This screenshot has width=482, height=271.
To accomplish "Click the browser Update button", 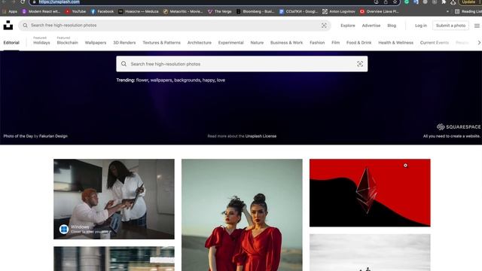I will pyautogui.click(x=468, y=2).
